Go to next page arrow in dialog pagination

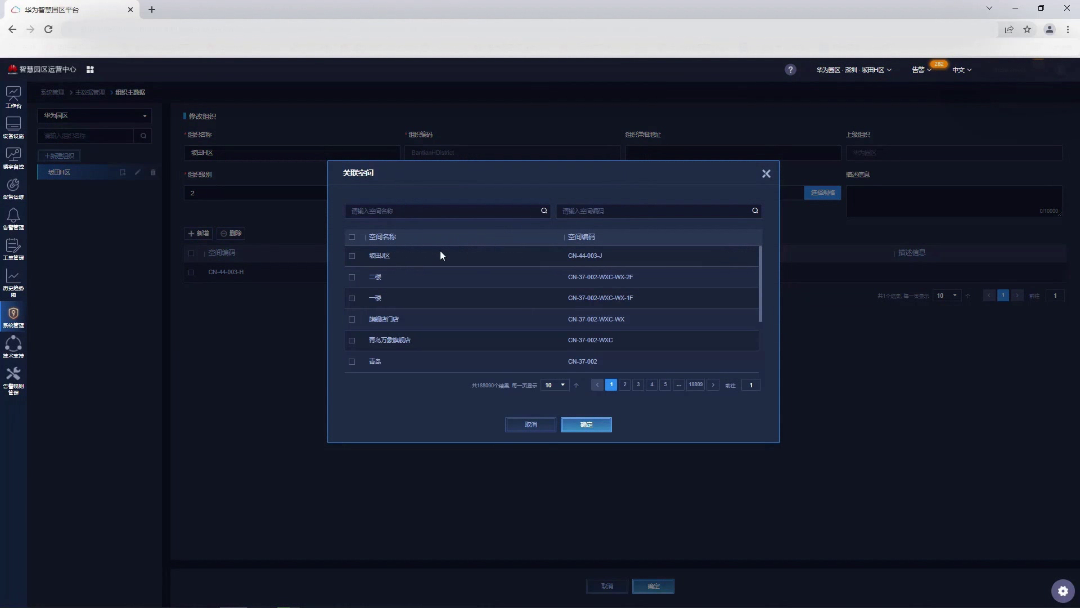[x=713, y=385]
